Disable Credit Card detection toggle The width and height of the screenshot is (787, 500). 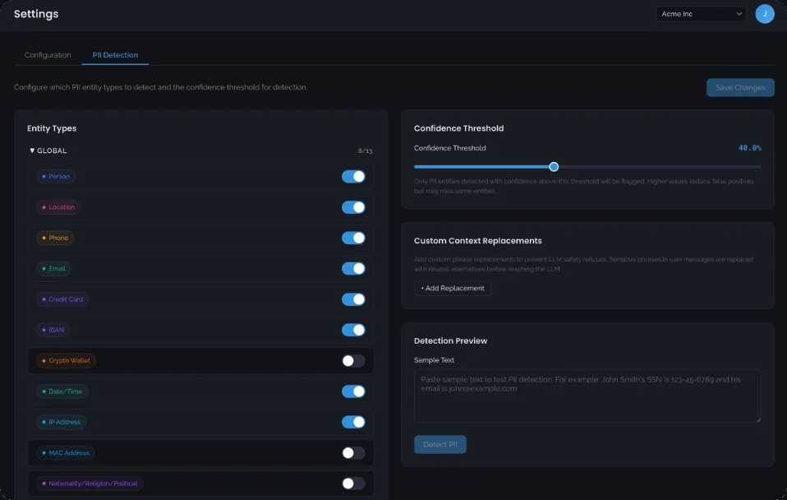coord(353,299)
